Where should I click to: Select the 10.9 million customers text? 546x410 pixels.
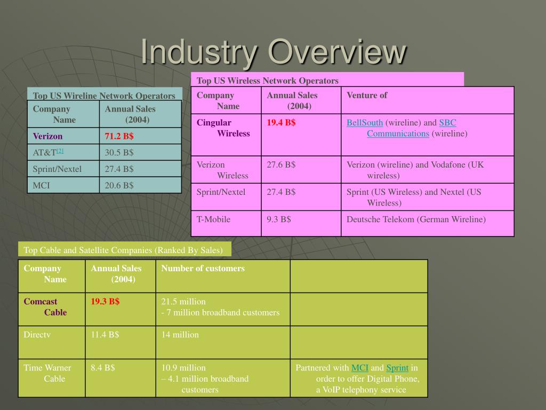[x=183, y=368]
